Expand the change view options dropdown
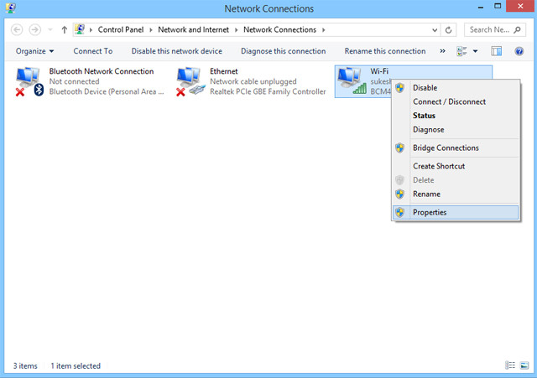Image resolution: width=537 pixels, height=378 pixels. point(476,51)
